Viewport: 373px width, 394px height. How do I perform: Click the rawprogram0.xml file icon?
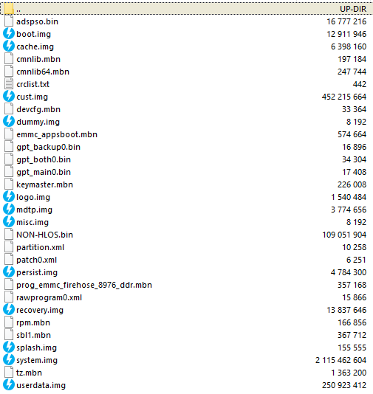(x=9, y=297)
